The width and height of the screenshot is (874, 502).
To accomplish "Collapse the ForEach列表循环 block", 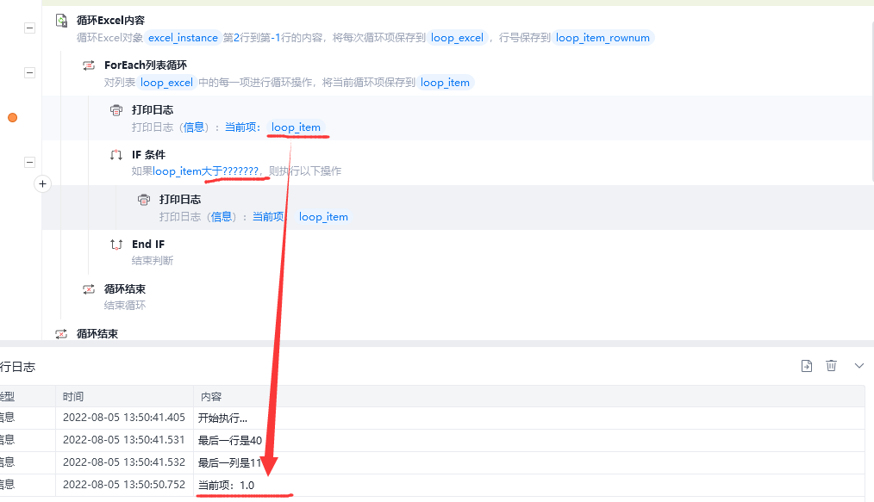I will click(29, 73).
